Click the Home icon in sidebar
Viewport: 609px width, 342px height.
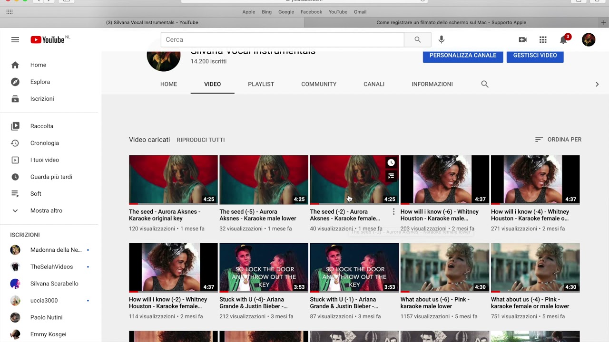coord(15,65)
